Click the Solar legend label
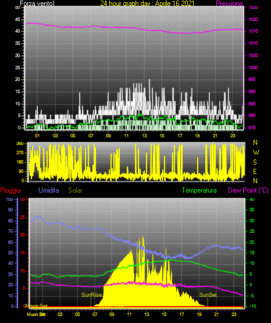Viewport: 271px width, 323px height. [x=75, y=190]
